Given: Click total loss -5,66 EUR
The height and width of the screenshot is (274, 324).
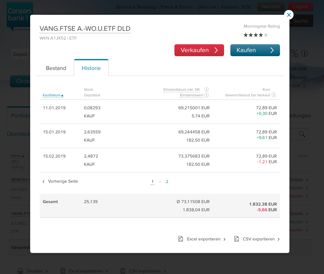Looking at the screenshot, I should [x=267, y=210].
